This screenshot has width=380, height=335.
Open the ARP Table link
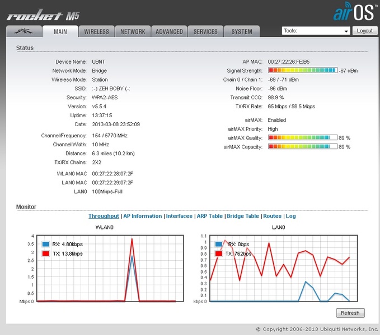pyautogui.click(x=210, y=216)
